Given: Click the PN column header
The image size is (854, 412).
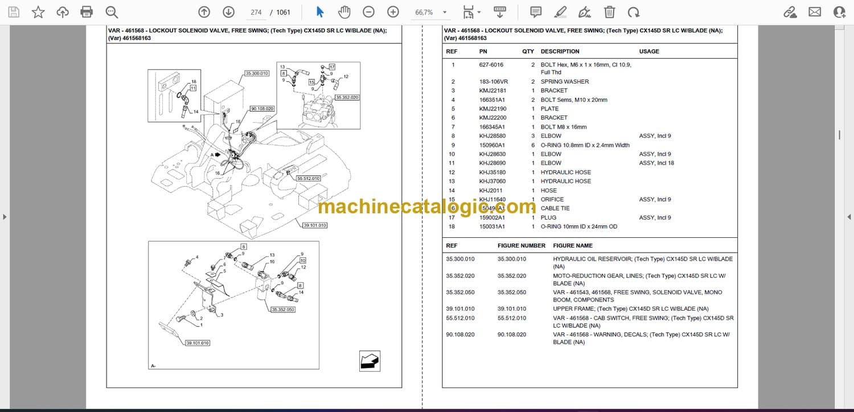Looking at the screenshot, I should [483, 51].
